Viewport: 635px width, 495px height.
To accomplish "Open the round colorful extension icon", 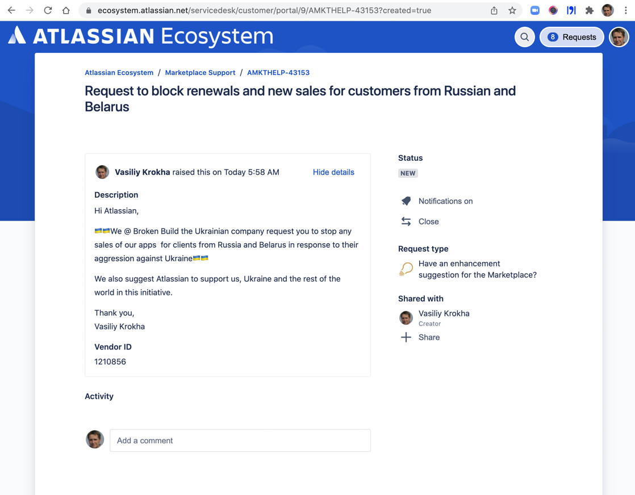I will pos(553,11).
